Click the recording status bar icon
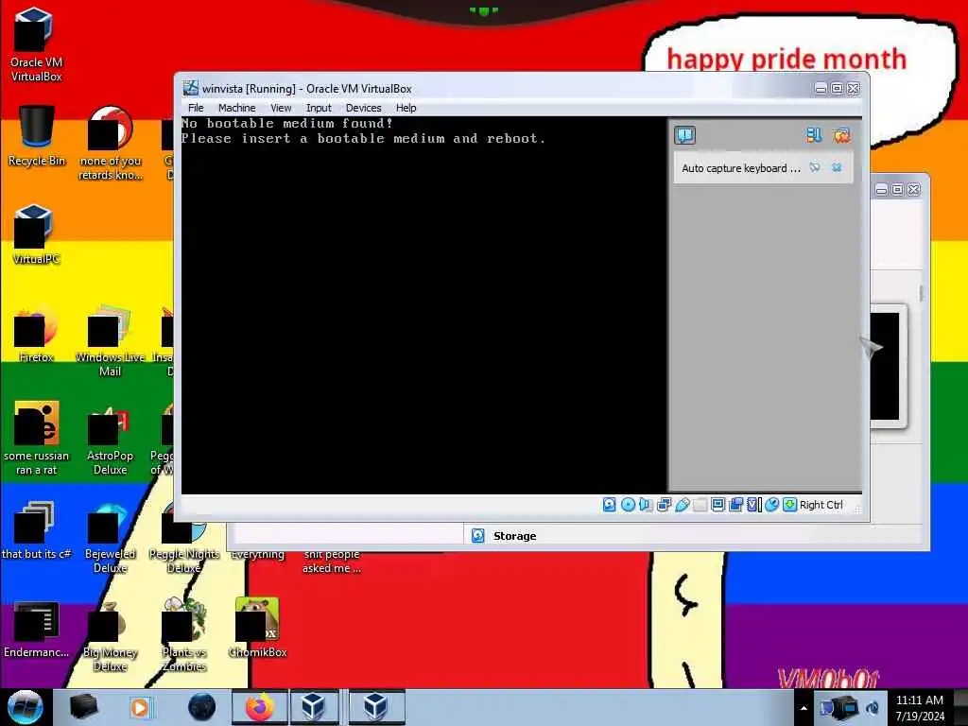This screenshot has width=968, height=726. [735, 505]
